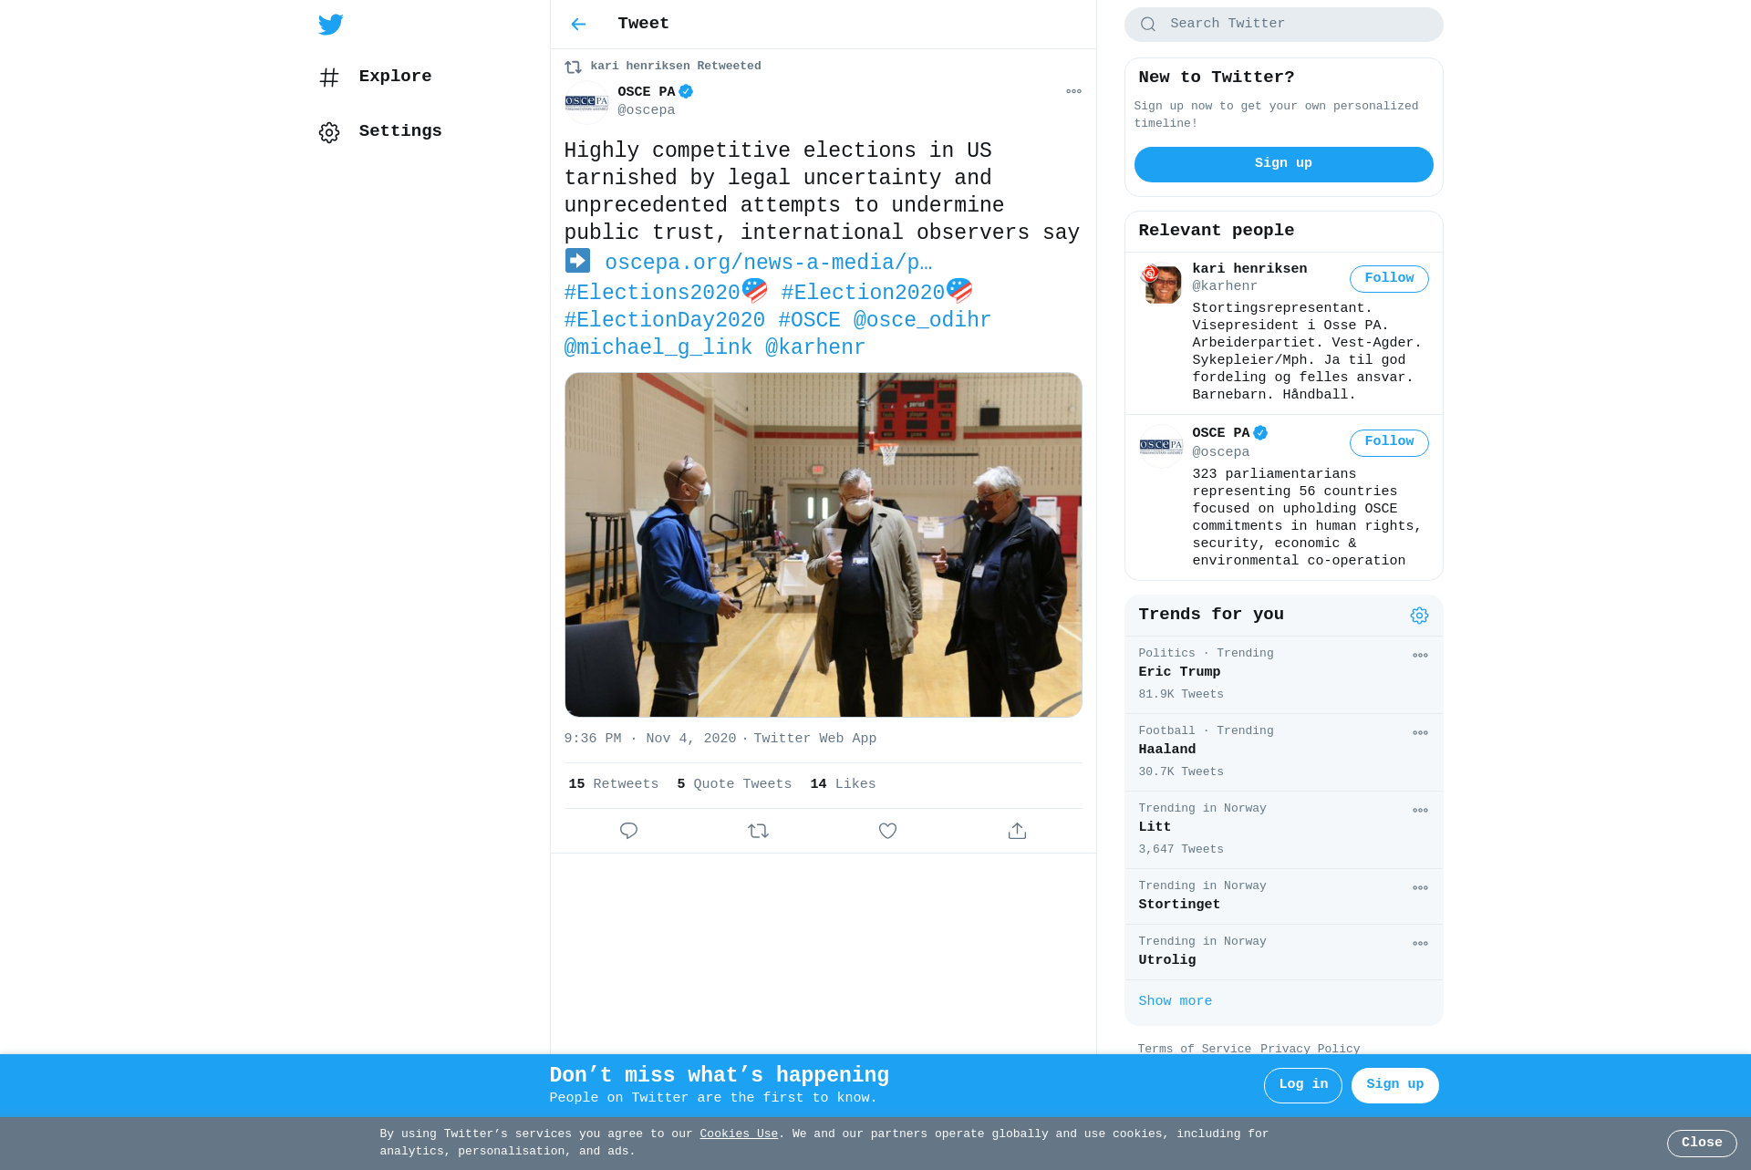Open the tweet's gym photo
The image size is (1751, 1170).
823,544
